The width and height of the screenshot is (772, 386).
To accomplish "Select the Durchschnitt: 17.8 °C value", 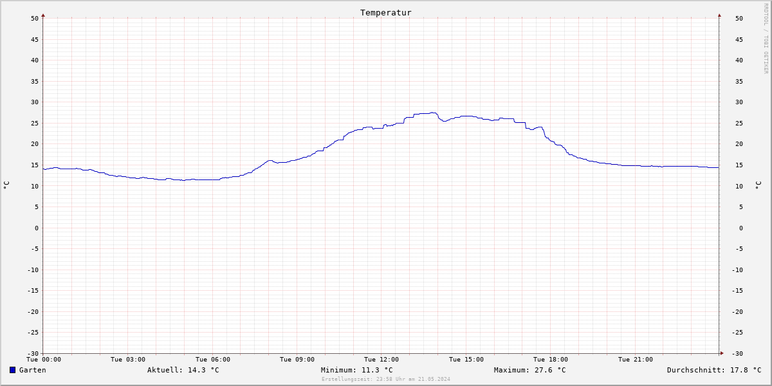I will 714,370.
